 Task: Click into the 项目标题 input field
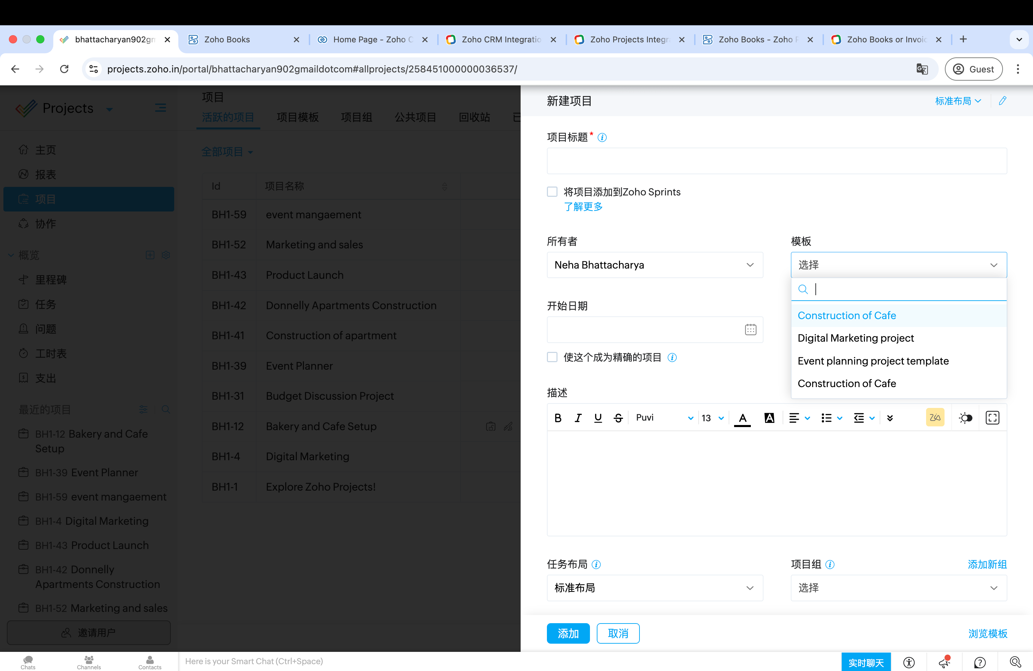pos(776,161)
